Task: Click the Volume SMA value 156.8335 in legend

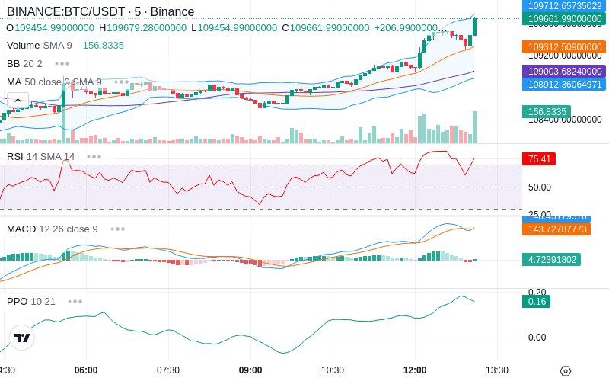Action: coord(104,46)
